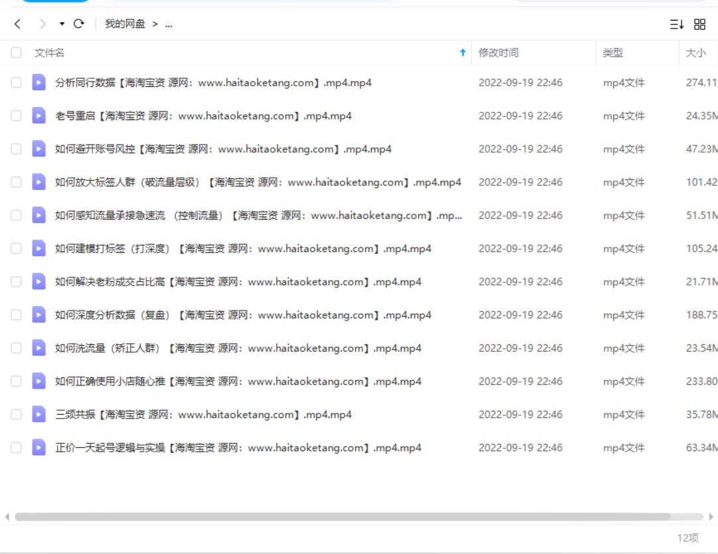Open 我的网盘 breadcrumb
Viewport: 718px width, 554px height.
[125, 24]
